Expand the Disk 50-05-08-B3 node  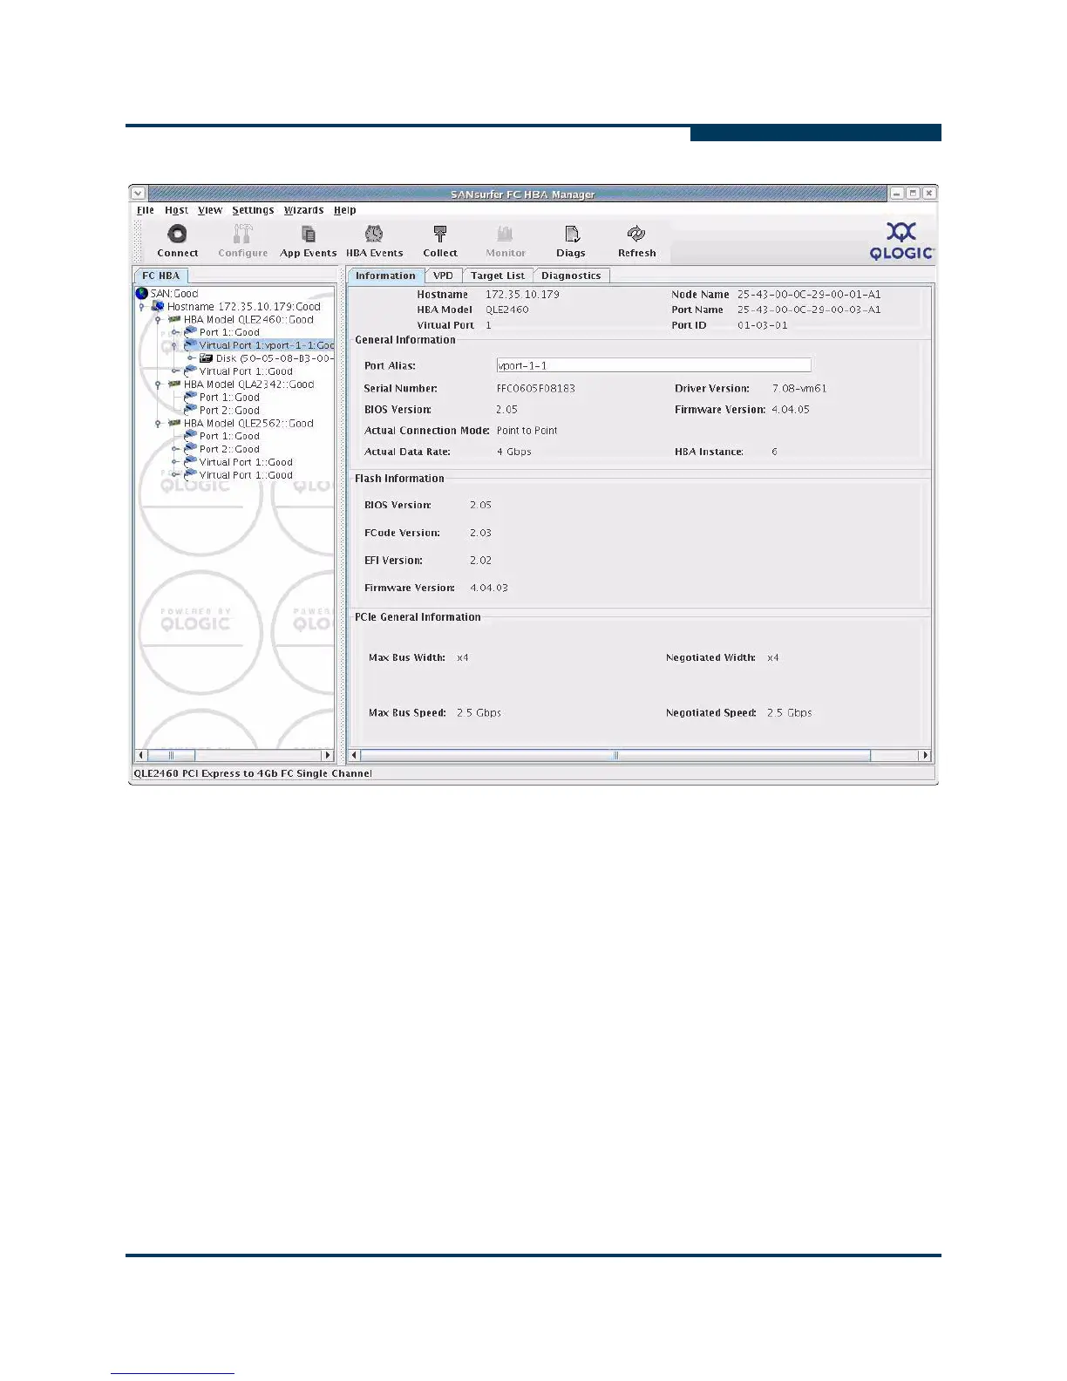[x=191, y=358]
